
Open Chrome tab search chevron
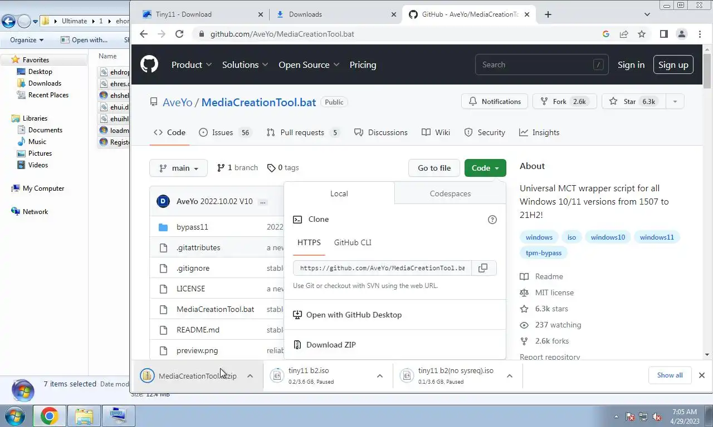click(647, 14)
